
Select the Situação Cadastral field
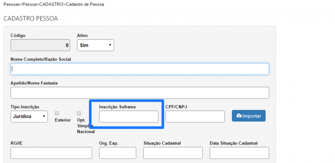pos(173,153)
